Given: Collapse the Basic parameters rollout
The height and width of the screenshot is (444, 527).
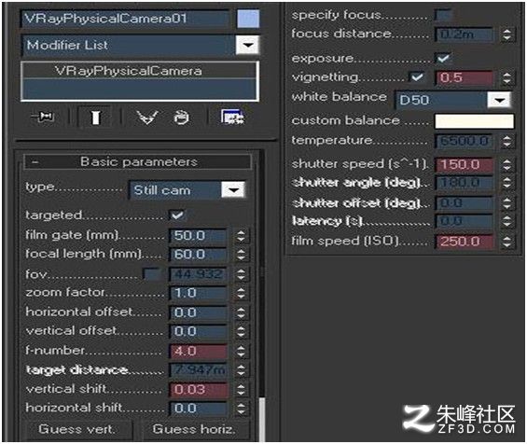Looking at the screenshot, I should pos(138,161).
